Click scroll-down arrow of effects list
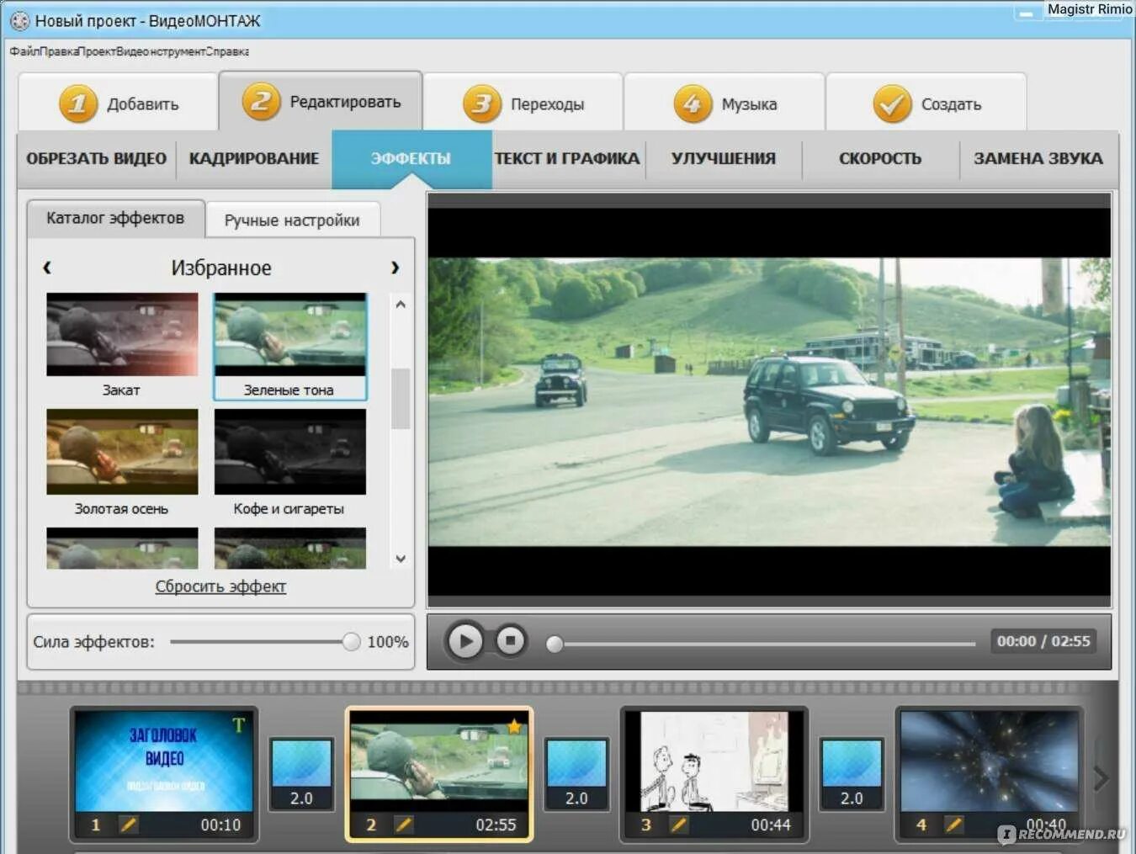The height and width of the screenshot is (854, 1136). click(x=401, y=559)
